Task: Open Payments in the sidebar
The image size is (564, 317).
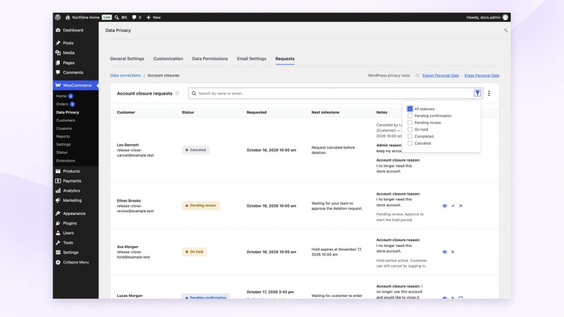Action: (x=72, y=181)
